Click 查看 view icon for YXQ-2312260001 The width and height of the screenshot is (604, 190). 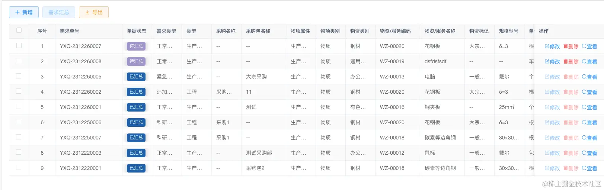click(589, 107)
